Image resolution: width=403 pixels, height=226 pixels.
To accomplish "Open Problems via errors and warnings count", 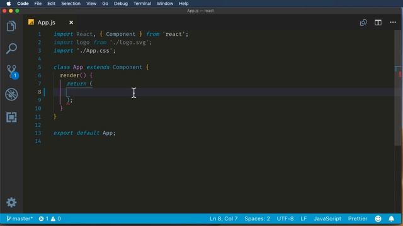I will tap(50, 218).
